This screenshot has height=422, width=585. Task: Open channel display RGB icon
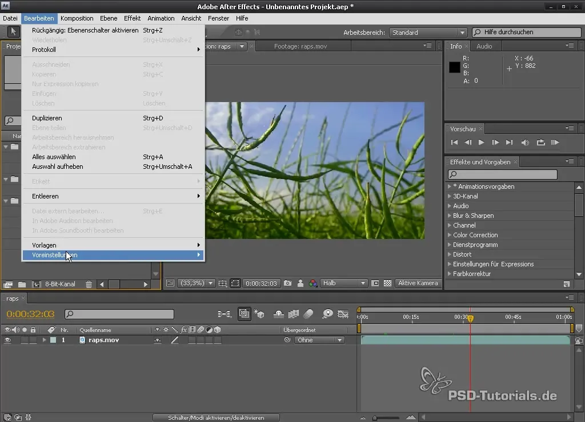pyautogui.click(x=313, y=283)
